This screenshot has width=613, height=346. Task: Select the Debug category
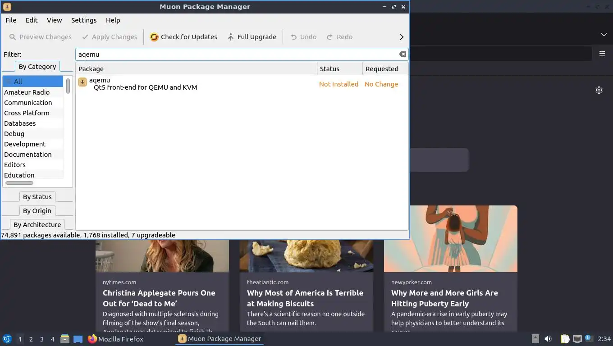(33, 134)
